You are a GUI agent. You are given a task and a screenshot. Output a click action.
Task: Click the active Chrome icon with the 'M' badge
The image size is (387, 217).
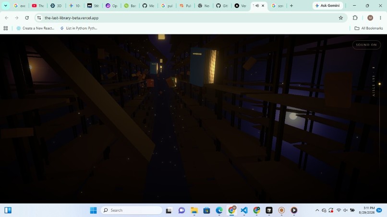[x=231, y=210]
